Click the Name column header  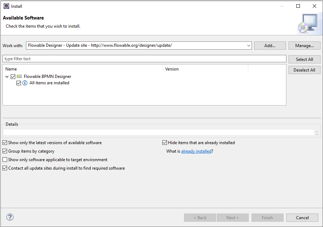[83, 69]
